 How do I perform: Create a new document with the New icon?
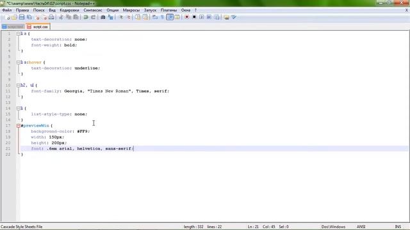point(7,17)
